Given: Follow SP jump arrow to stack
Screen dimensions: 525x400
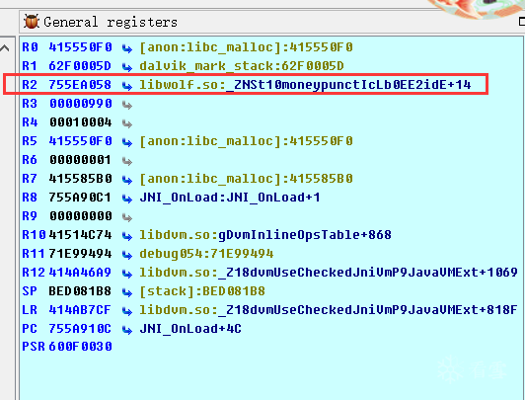Looking at the screenshot, I should click(127, 292).
